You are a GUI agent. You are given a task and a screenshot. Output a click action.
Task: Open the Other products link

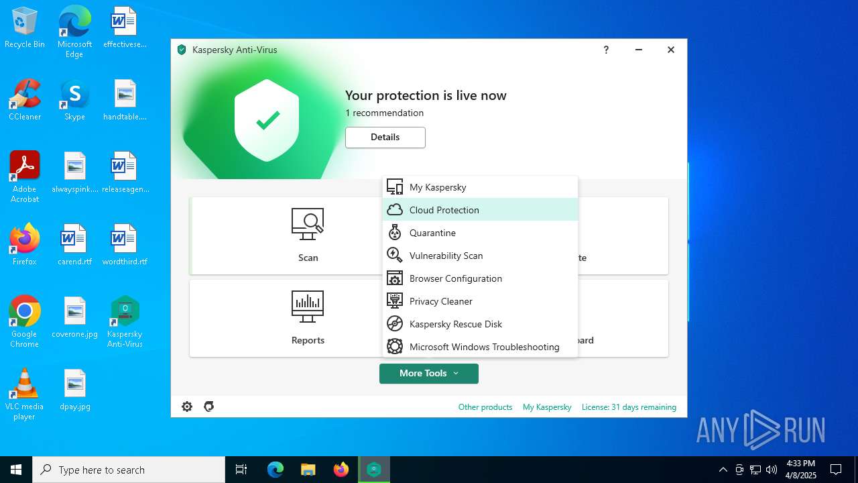[x=485, y=407]
